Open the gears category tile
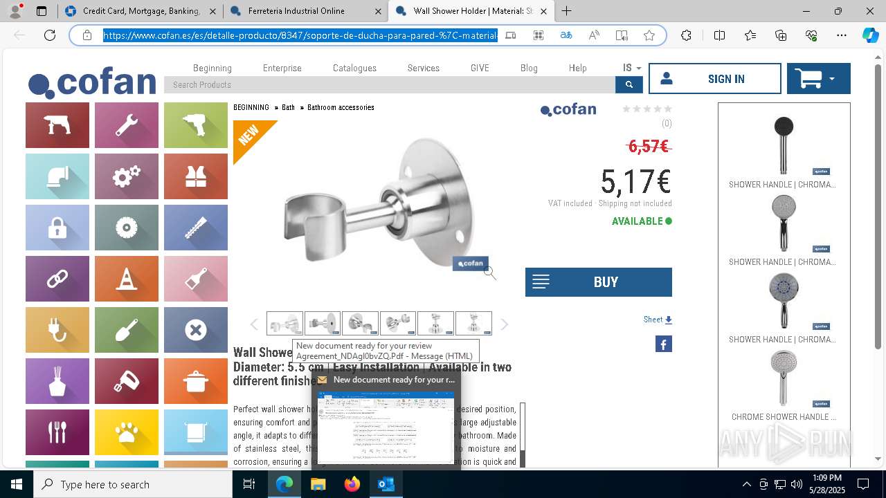Screen dimensions: 886x498 click(x=127, y=176)
